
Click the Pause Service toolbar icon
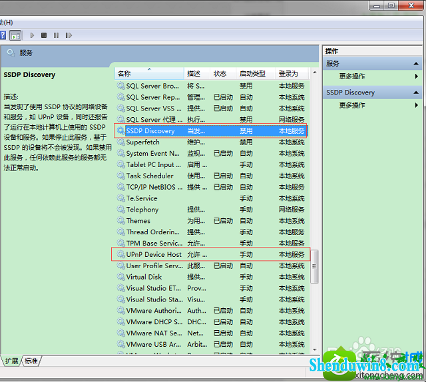pos(56,35)
